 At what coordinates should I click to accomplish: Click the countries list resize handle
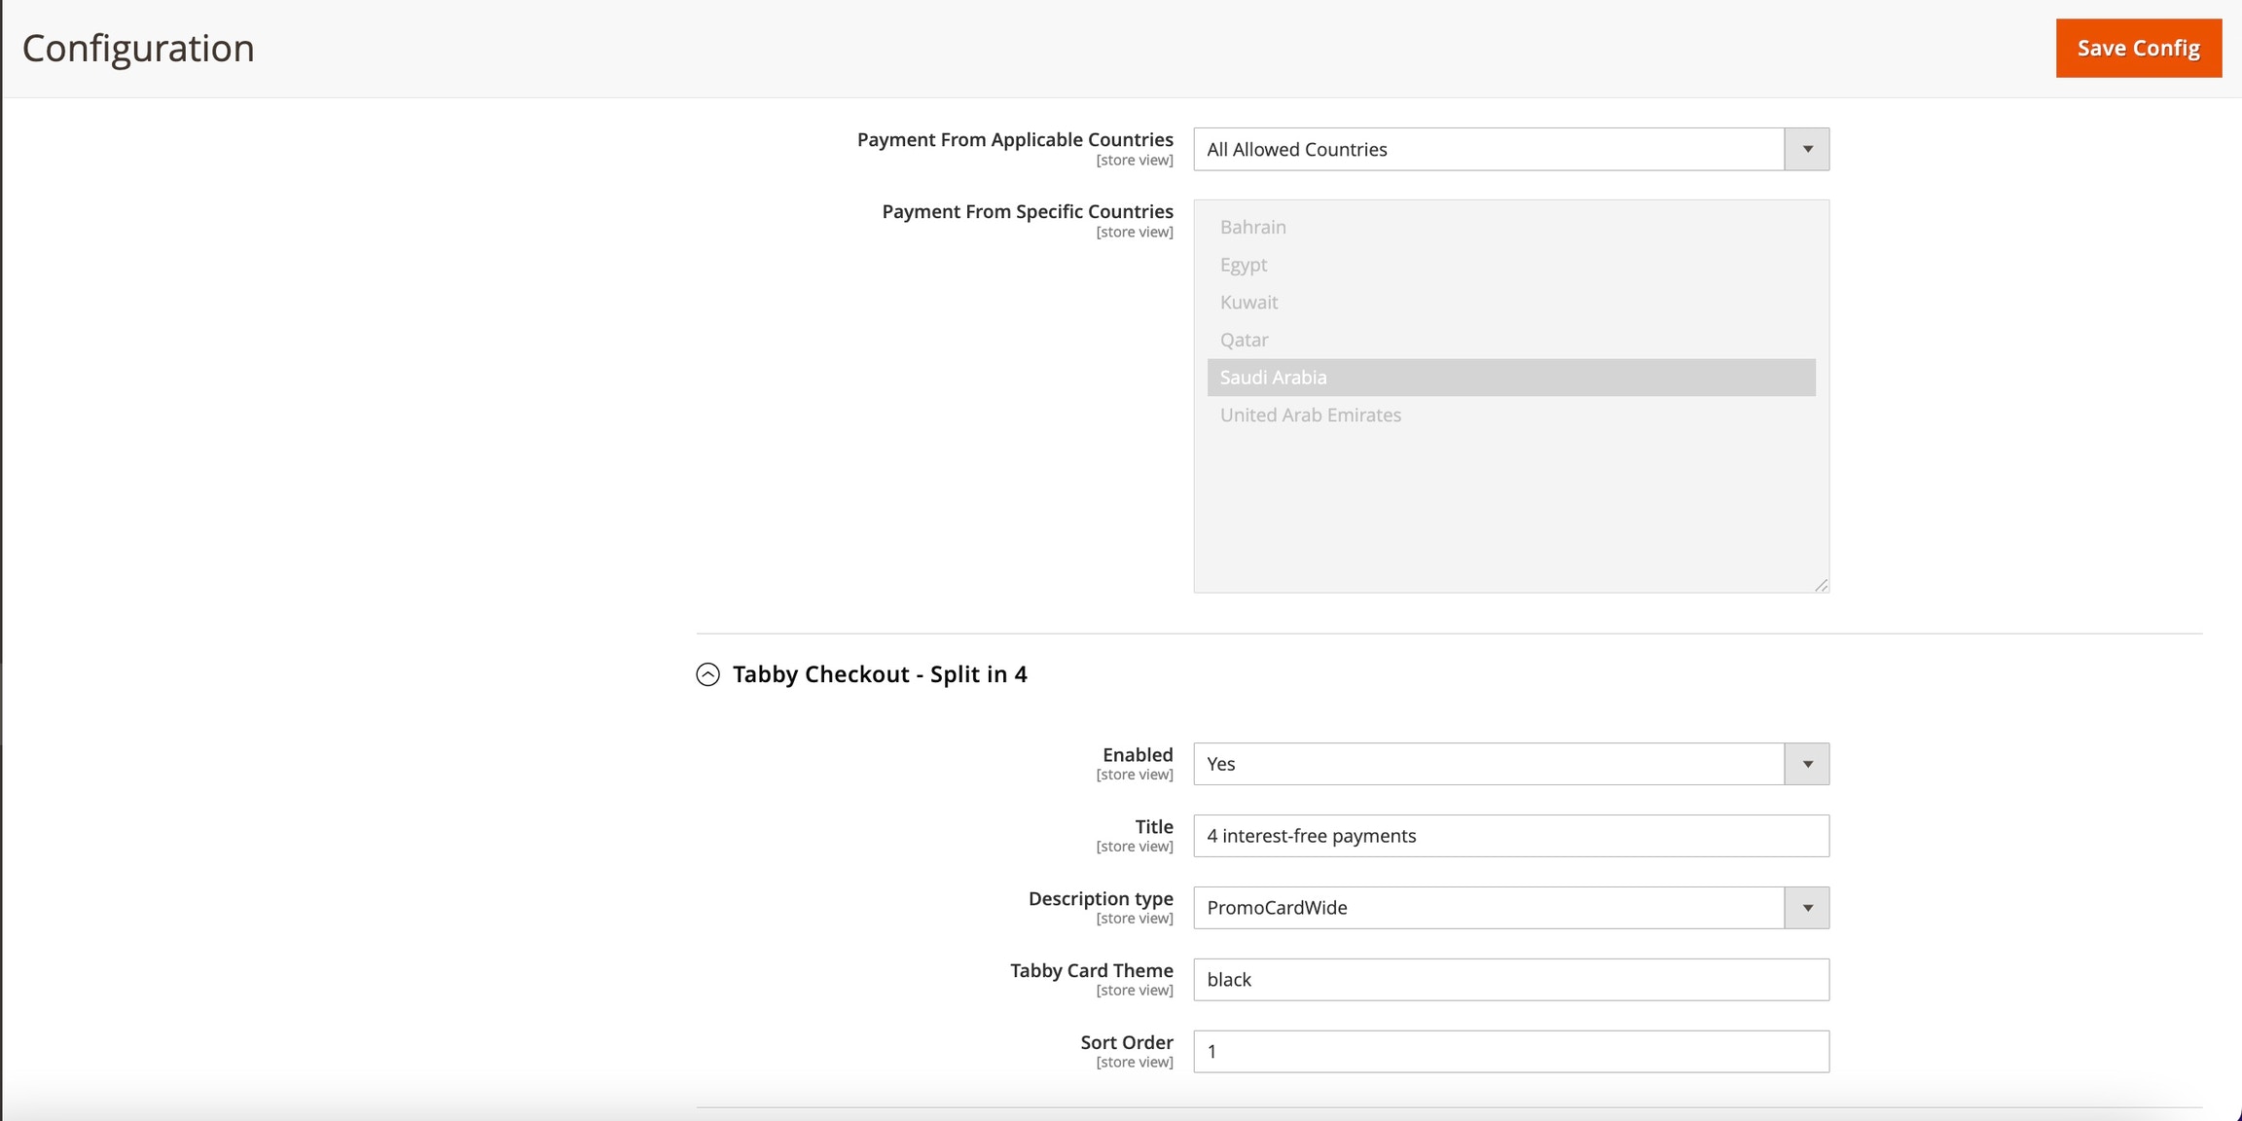point(1821,585)
